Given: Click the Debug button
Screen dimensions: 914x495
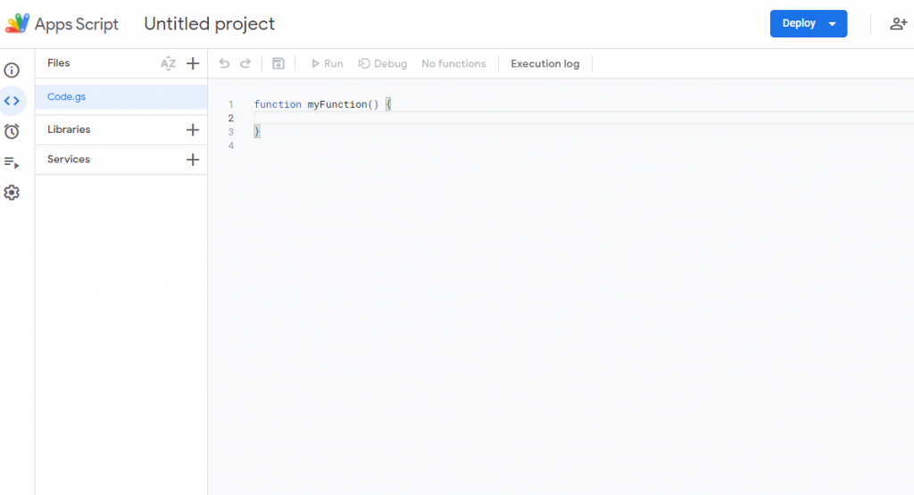Looking at the screenshot, I should pyautogui.click(x=383, y=63).
